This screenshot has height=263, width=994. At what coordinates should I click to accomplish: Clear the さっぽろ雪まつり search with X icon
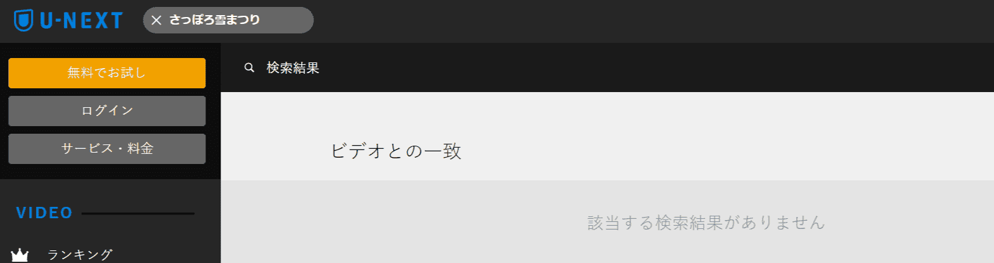coord(156,20)
